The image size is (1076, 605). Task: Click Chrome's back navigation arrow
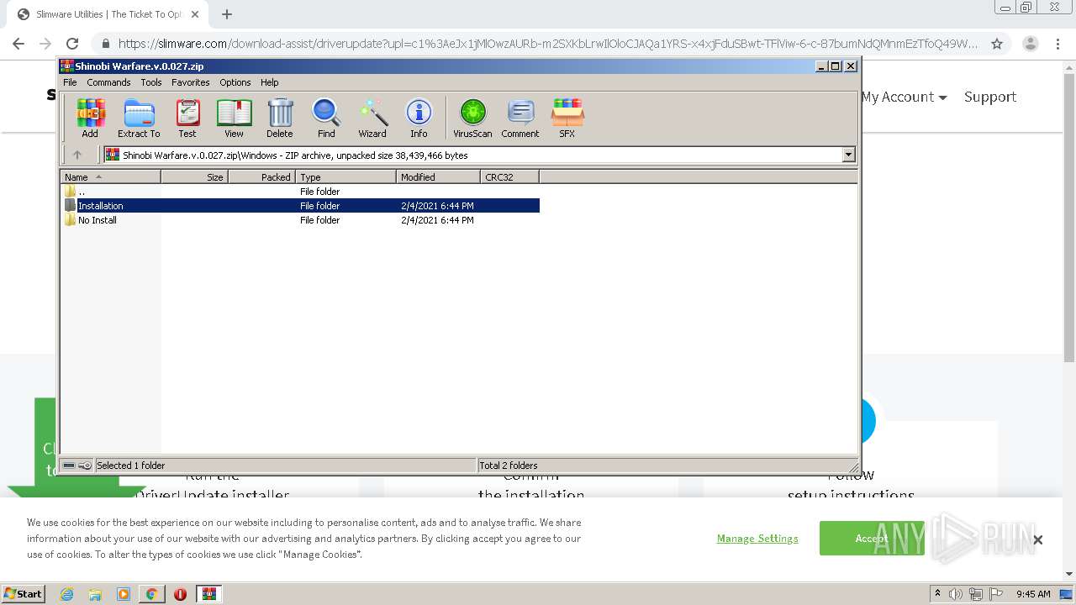[x=18, y=44]
